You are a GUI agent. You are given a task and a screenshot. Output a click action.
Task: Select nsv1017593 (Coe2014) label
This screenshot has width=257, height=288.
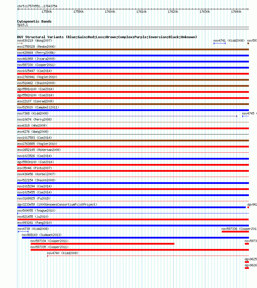(x=35, y=138)
